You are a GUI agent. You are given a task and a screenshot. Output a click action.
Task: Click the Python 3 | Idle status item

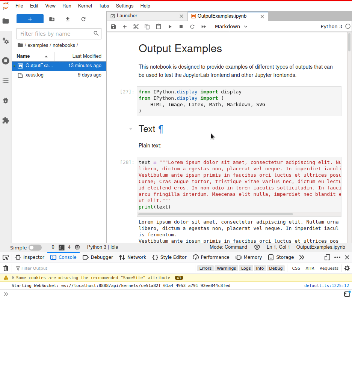(103, 247)
